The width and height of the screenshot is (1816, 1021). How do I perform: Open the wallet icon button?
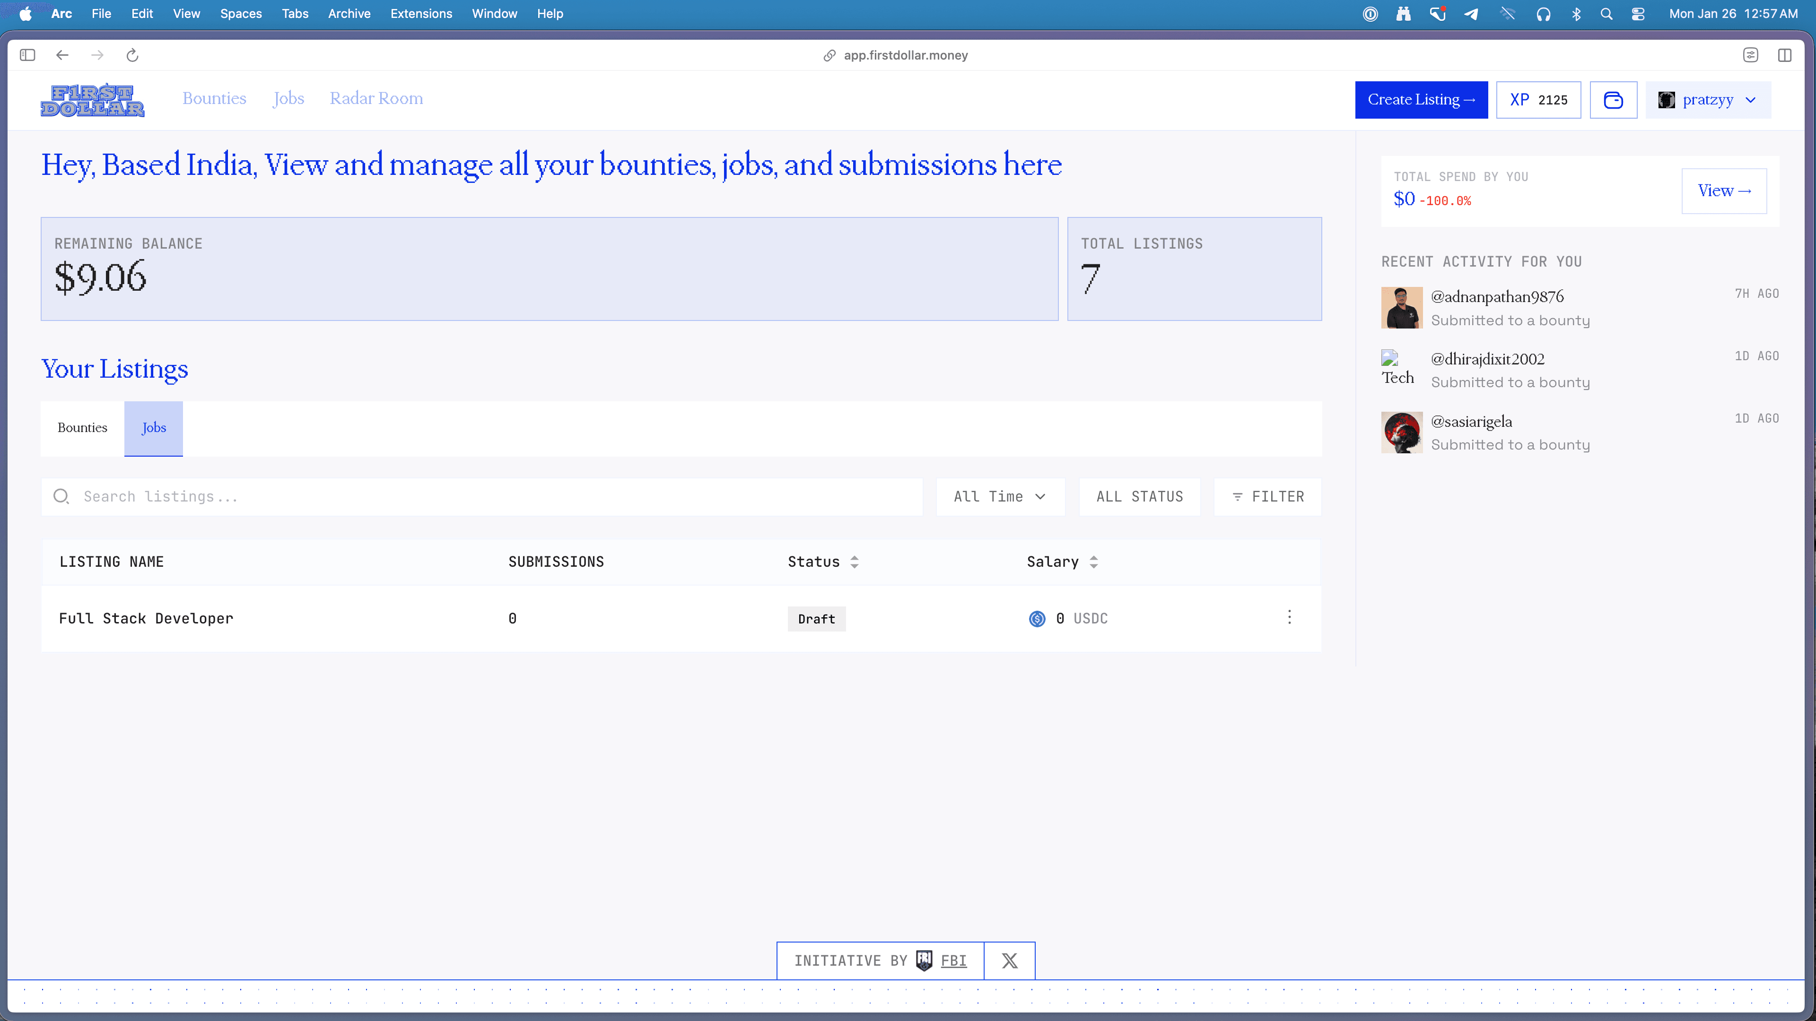[1613, 100]
